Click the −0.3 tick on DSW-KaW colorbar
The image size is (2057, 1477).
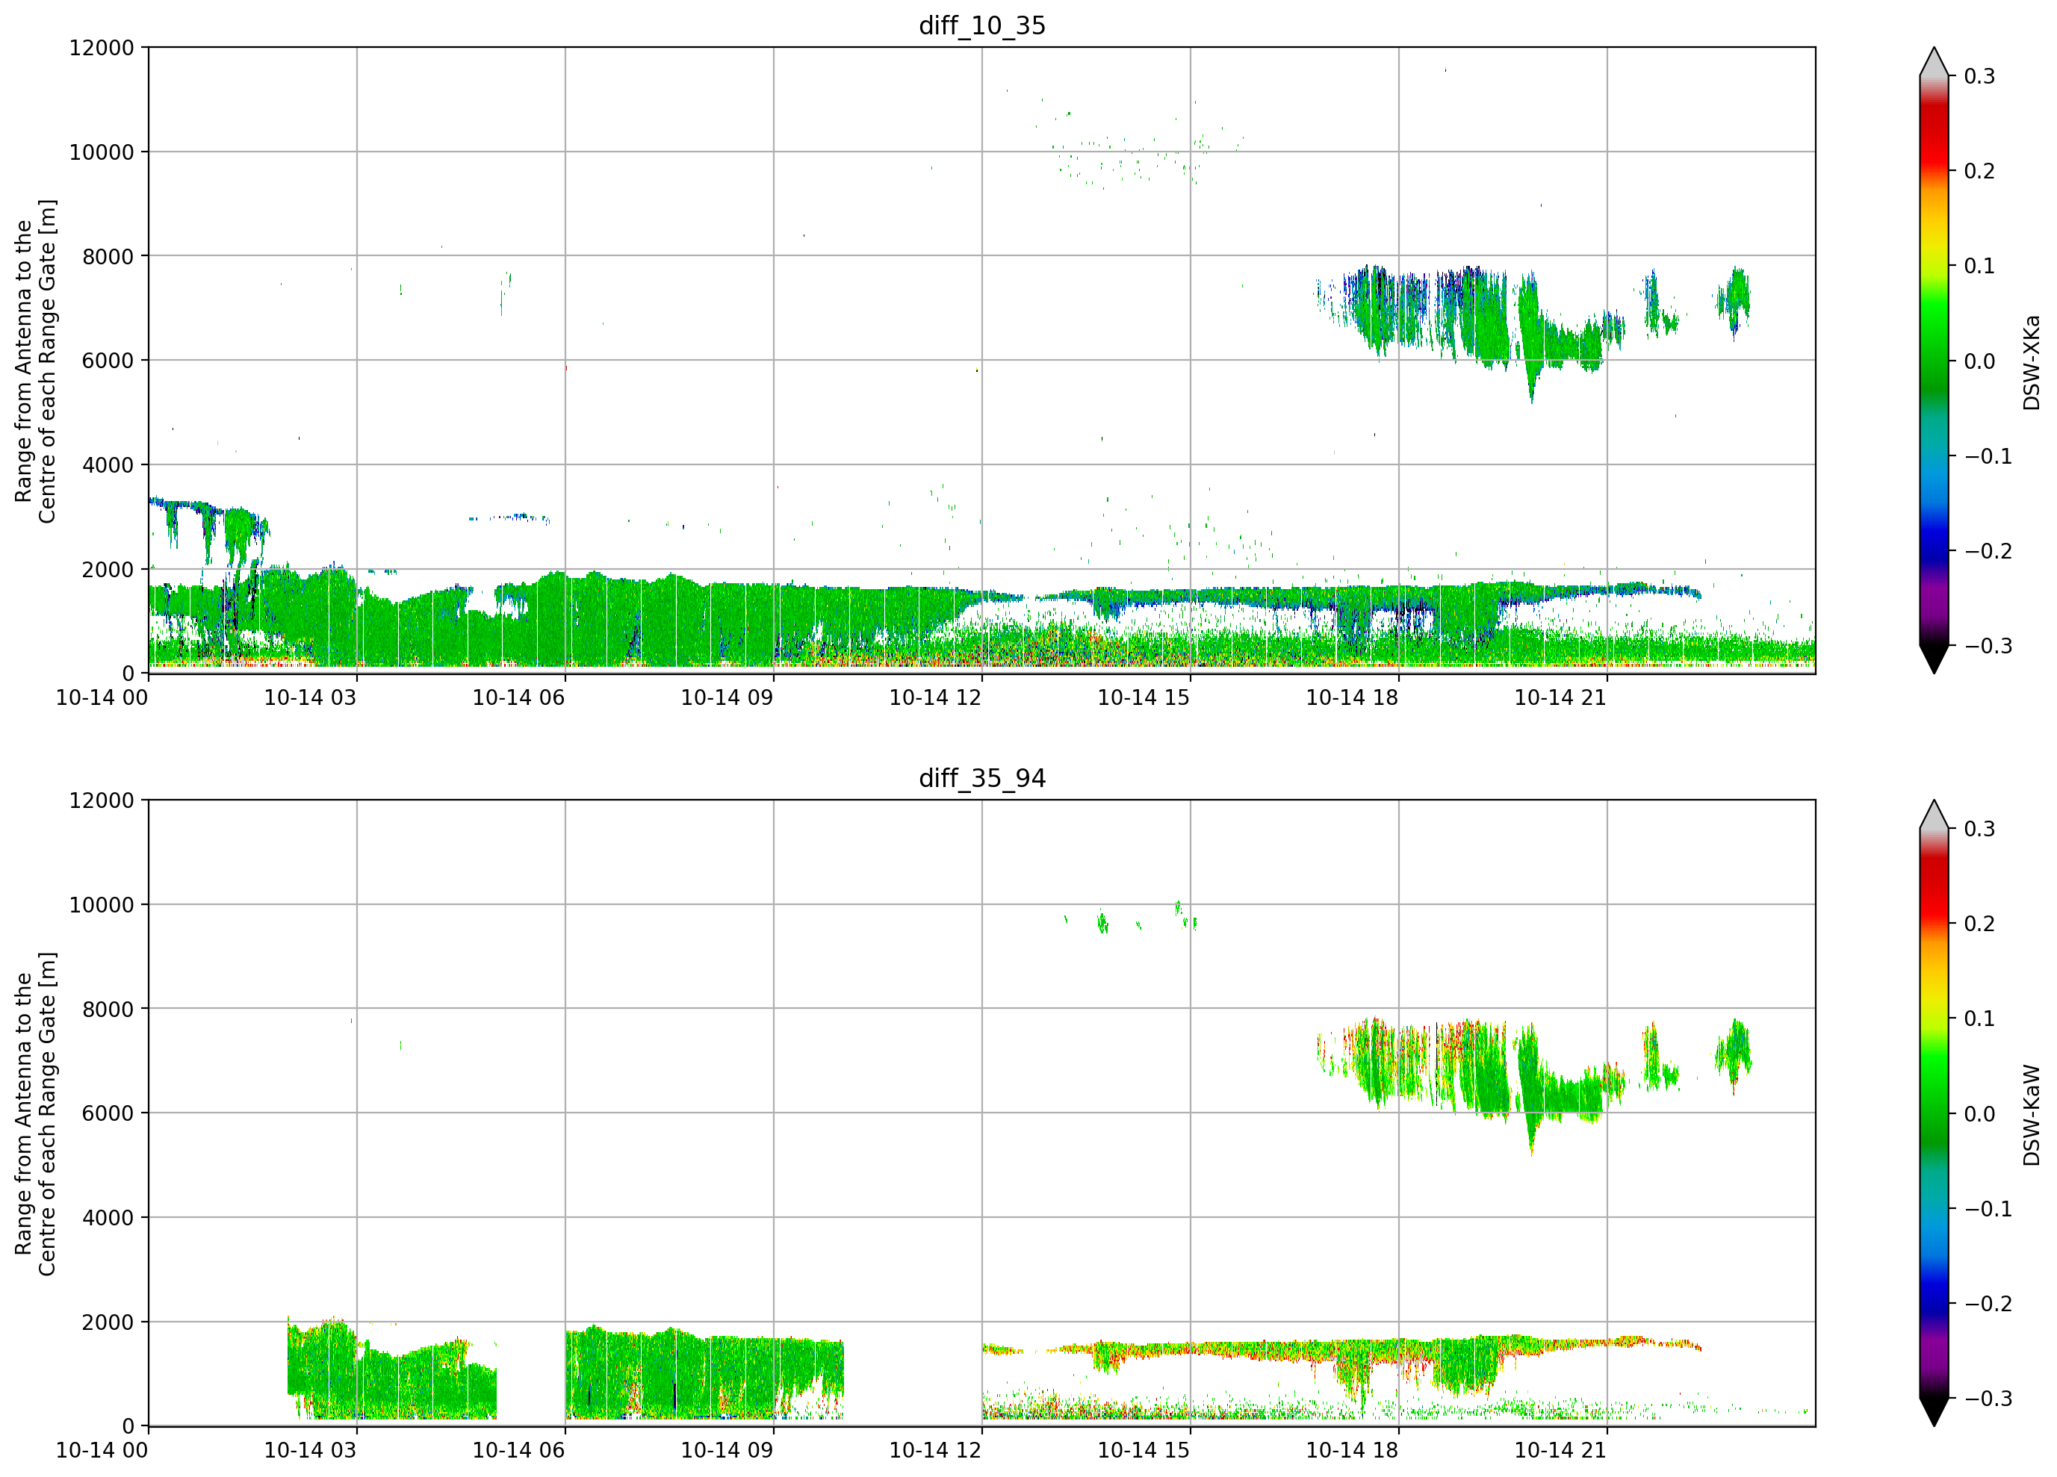tap(1988, 1398)
